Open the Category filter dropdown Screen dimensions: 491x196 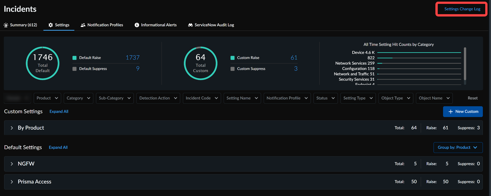click(x=78, y=98)
